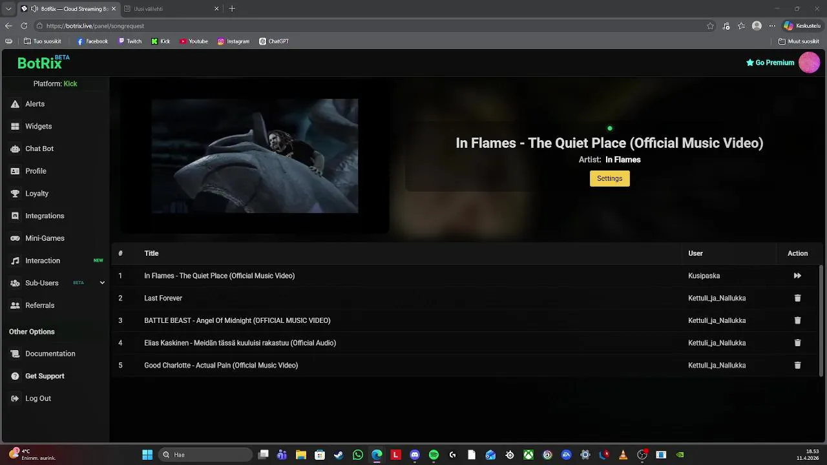Viewport: 827px width, 465px height.
Task: Click the User column header
Action: click(695, 253)
